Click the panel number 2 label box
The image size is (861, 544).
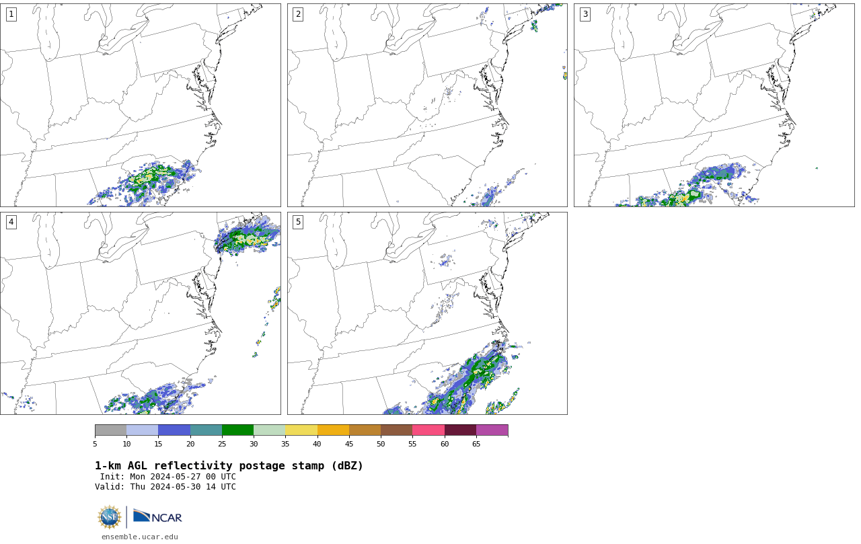point(298,14)
